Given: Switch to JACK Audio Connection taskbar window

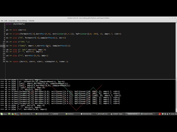Looking at the screenshot, I should click(x=102, y=114).
